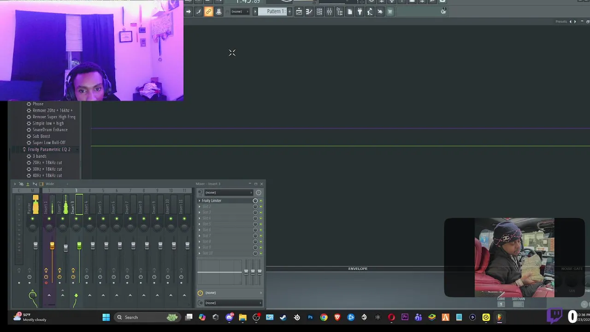This screenshot has height=332, width=590.
Task: Open the shopping cart content library icon
Action: (x=390, y=12)
